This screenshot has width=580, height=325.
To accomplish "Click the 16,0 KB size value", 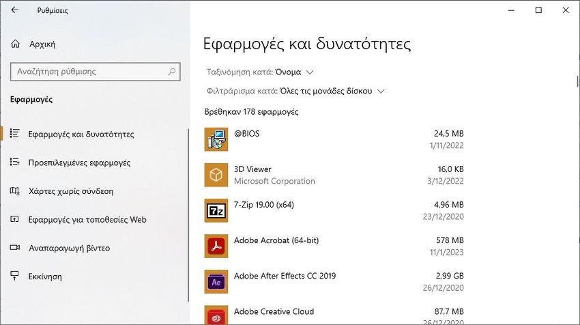I will [x=450, y=169].
